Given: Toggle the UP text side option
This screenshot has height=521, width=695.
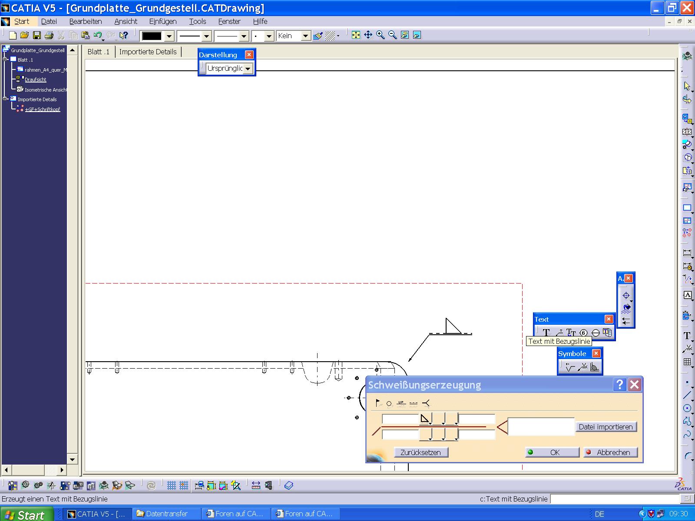Looking at the screenshot, I should tap(401, 403).
